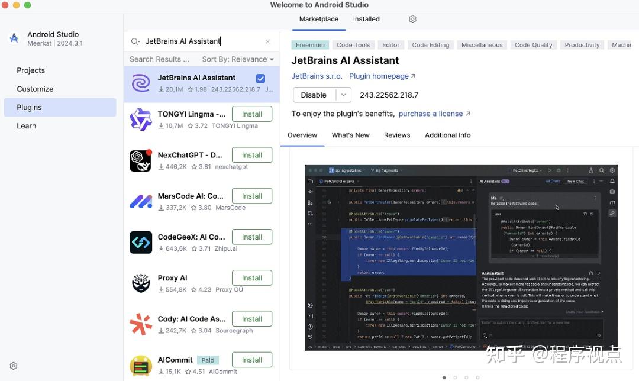
Task: Switch to the Installed tab
Action: click(366, 18)
